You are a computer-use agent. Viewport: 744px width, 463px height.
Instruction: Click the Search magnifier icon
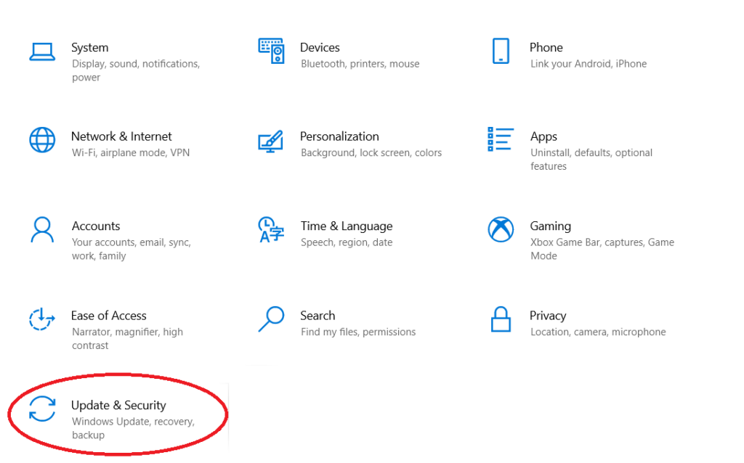(x=271, y=319)
